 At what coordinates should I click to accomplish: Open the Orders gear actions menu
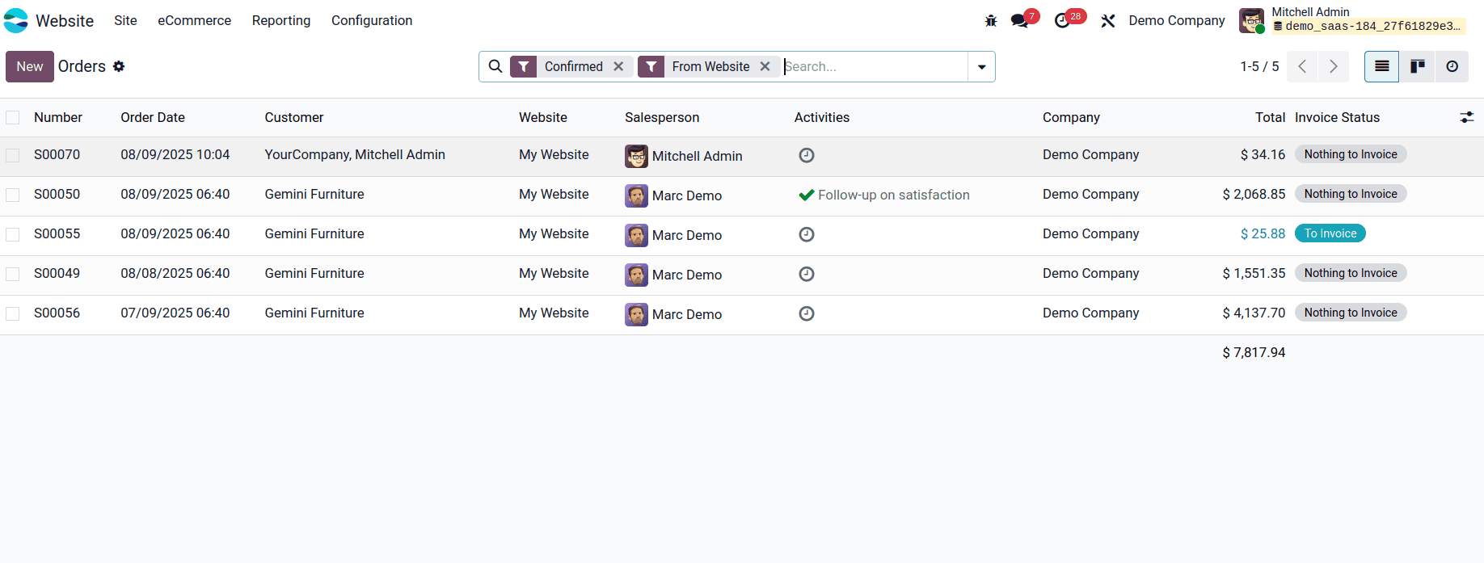(119, 66)
